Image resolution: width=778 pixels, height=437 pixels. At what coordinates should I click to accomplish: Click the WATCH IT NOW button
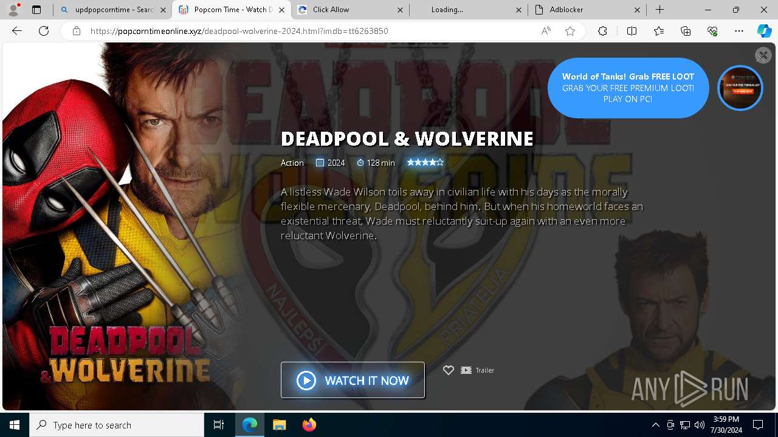coord(353,380)
